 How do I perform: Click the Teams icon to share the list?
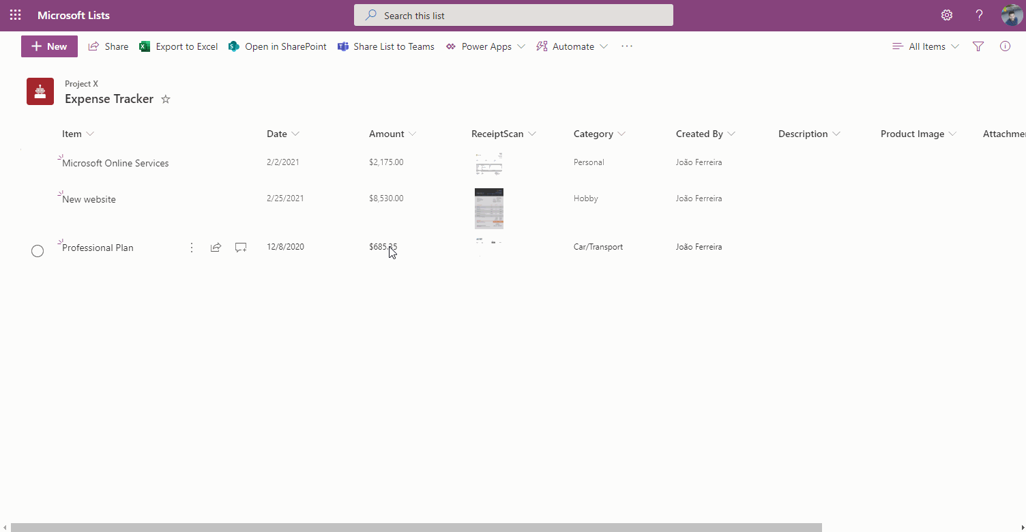(342, 46)
